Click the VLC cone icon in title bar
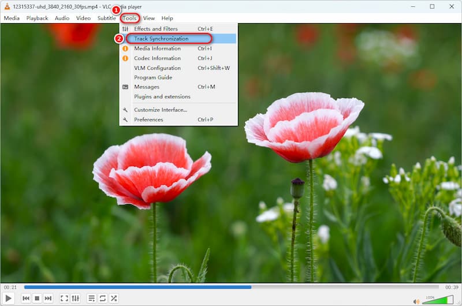Screen dimensions: 462x306 tap(7, 6)
